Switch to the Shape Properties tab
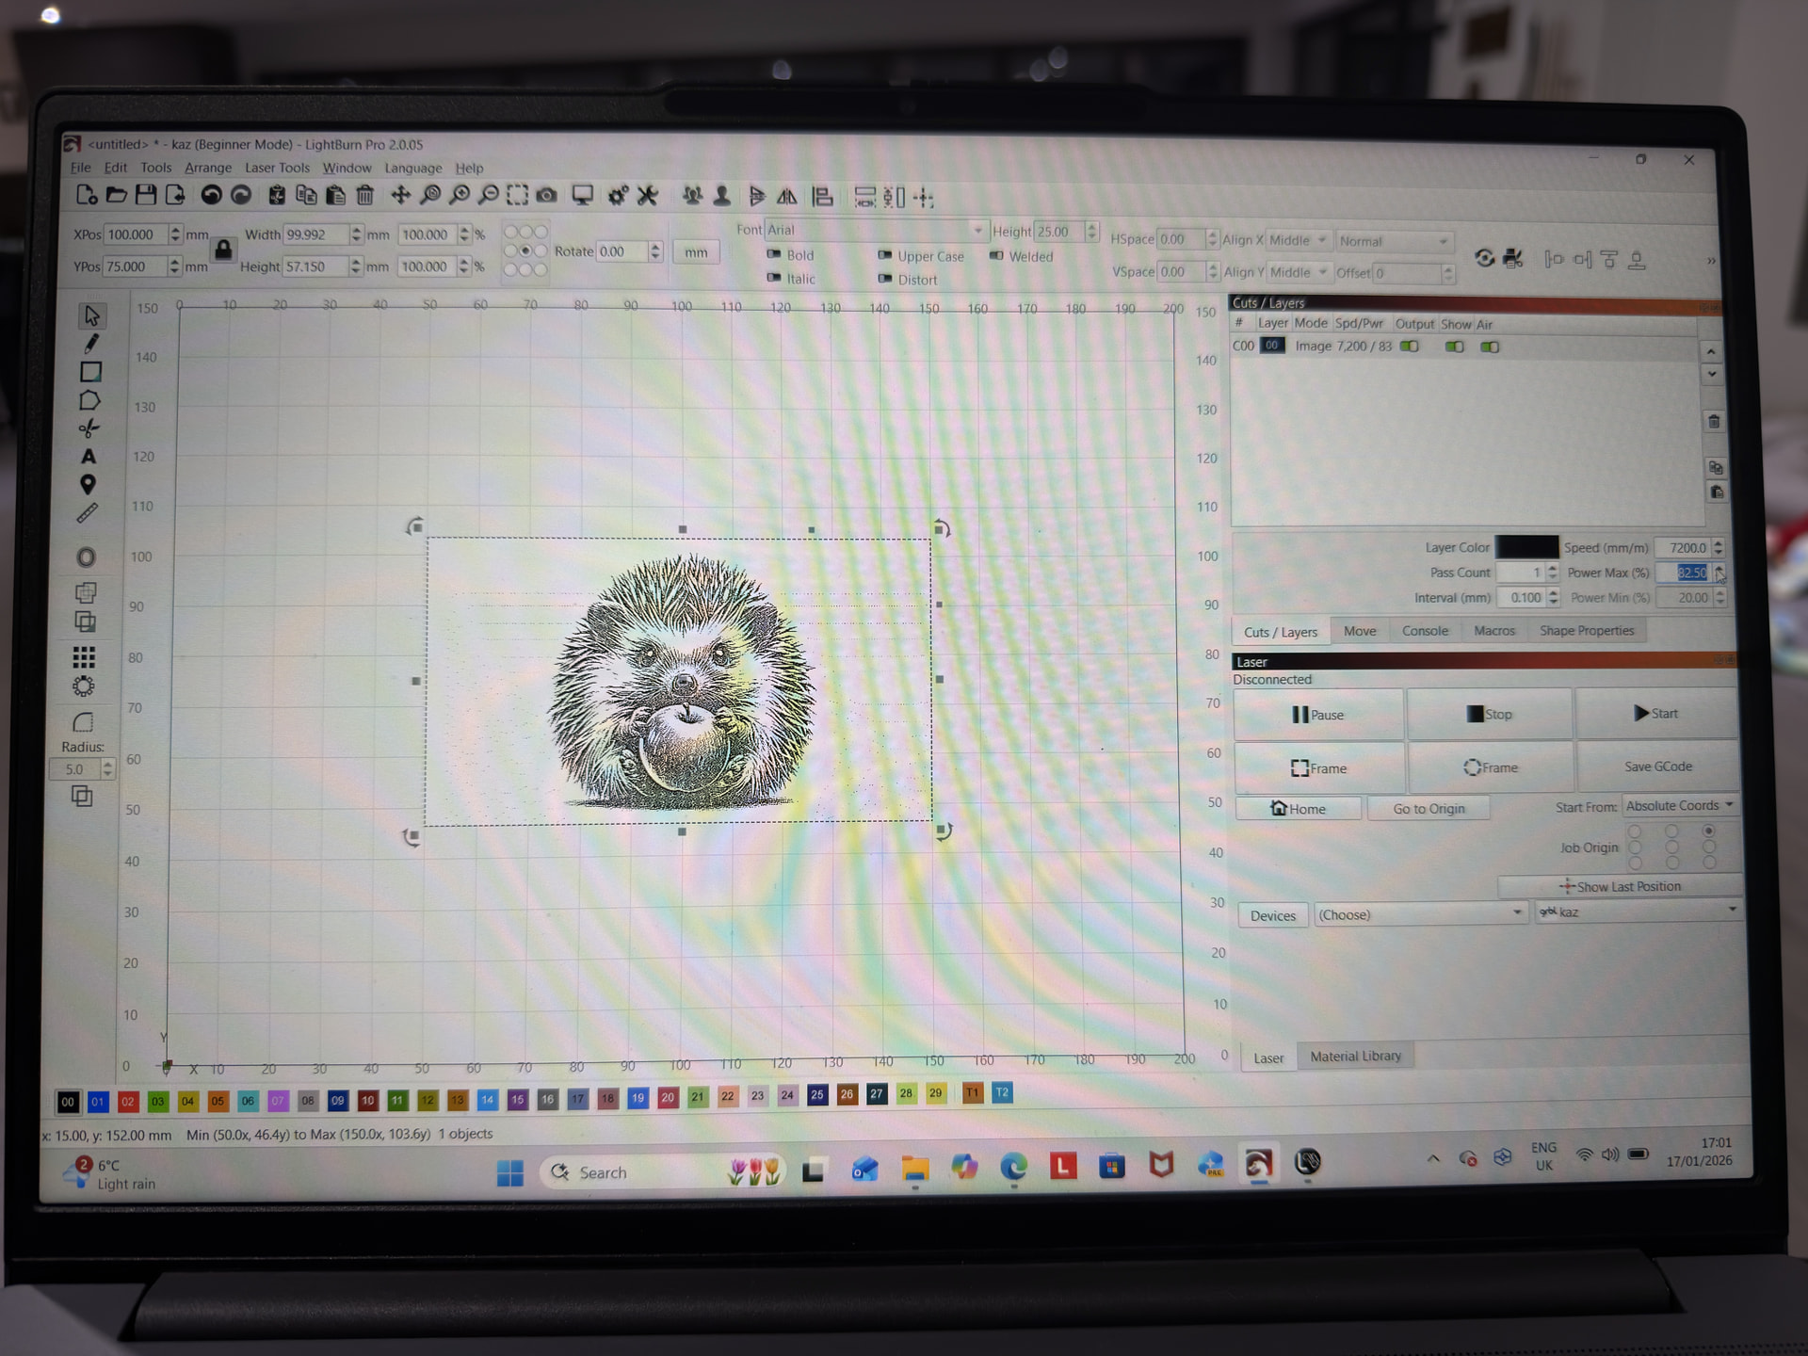Image resolution: width=1808 pixels, height=1356 pixels. click(x=1586, y=631)
